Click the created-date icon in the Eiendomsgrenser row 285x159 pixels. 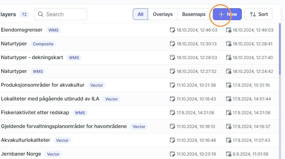pos(229,30)
